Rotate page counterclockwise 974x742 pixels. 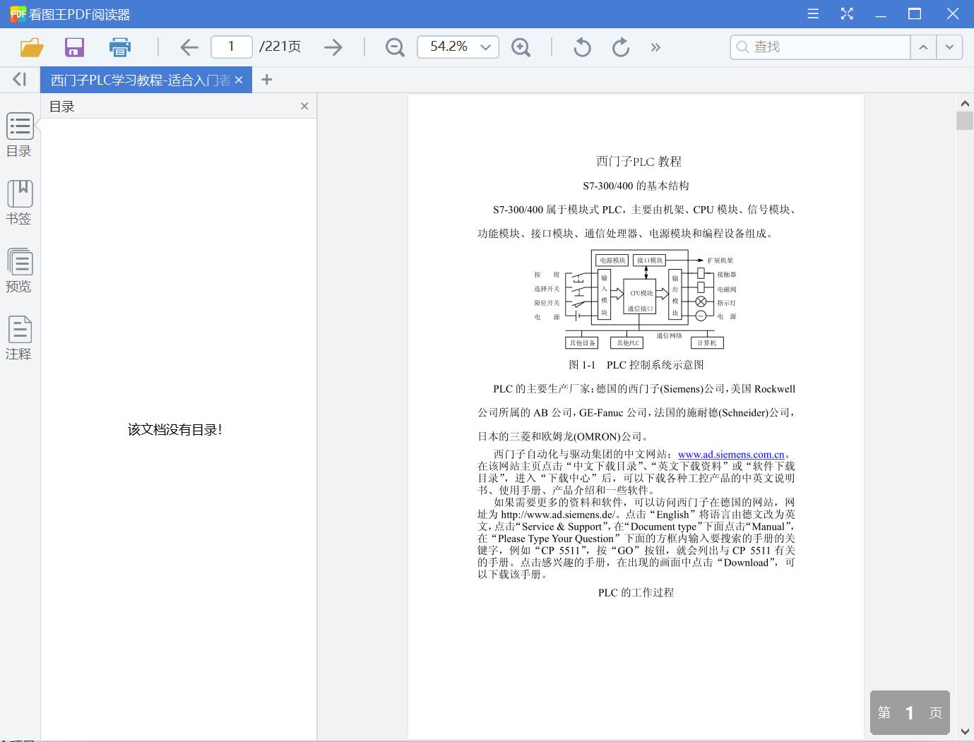[582, 47]
